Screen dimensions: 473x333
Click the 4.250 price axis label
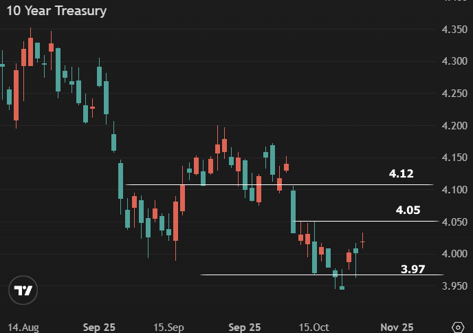455,94
